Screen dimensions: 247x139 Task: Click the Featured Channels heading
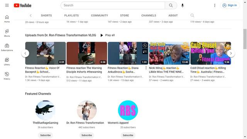coord(38,93)
